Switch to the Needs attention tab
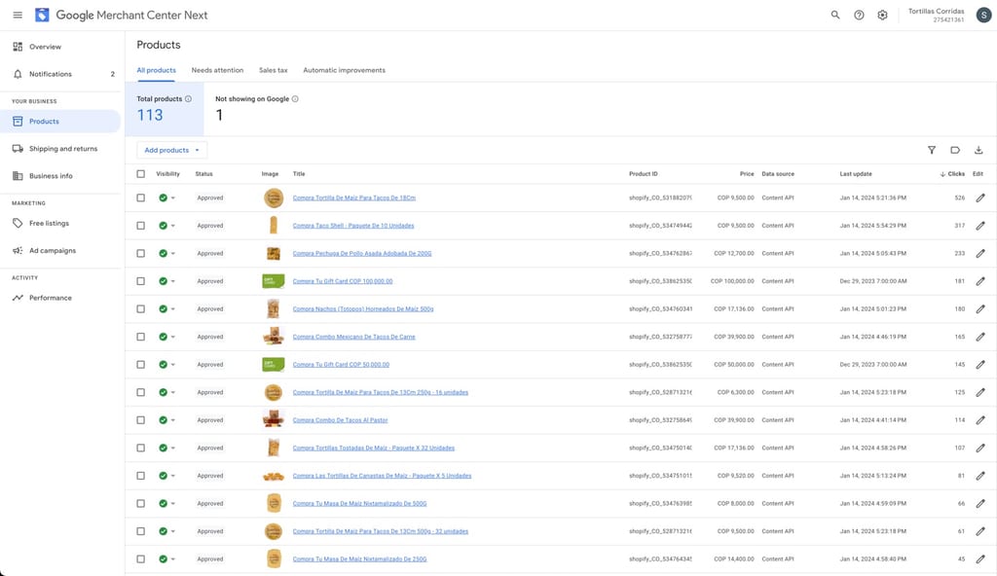997x576 pixels. (x=217, y=70)
